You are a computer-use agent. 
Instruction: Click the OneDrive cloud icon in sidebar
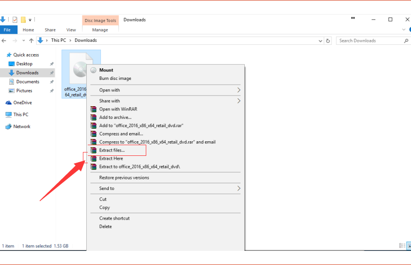click(8, 103)
